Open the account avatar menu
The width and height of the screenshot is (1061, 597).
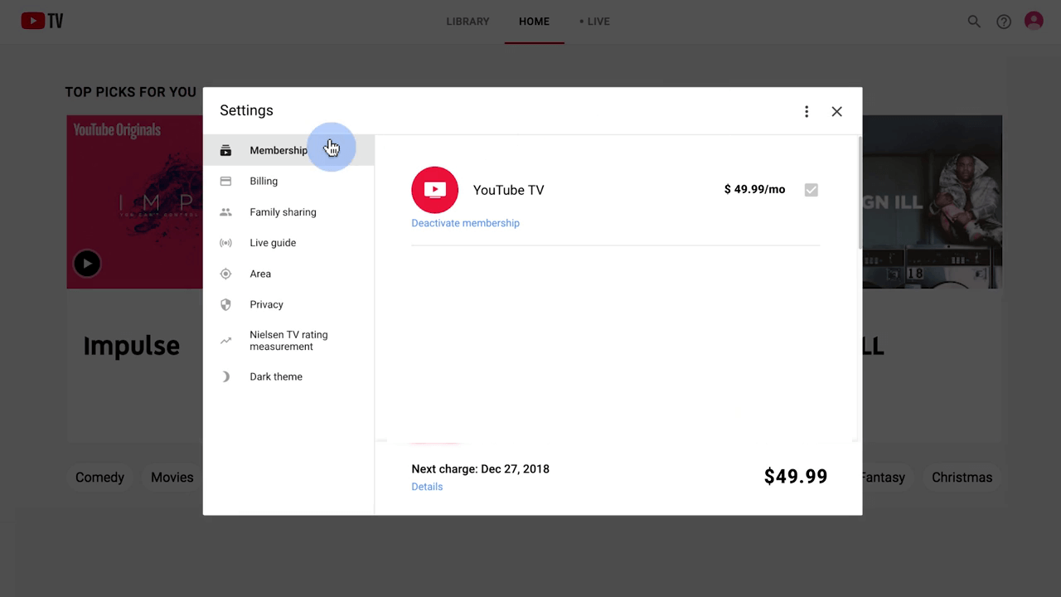point(1034,21)
